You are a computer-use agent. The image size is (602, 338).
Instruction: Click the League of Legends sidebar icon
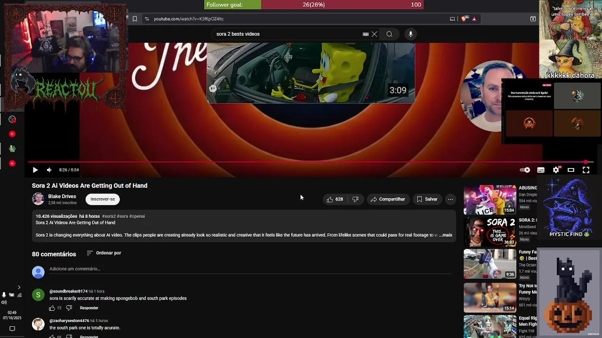[12, 149]
